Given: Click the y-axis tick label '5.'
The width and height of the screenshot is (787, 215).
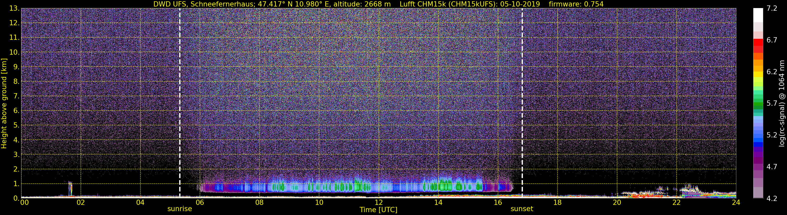Looking at the screenshot, I should point(16,125).
